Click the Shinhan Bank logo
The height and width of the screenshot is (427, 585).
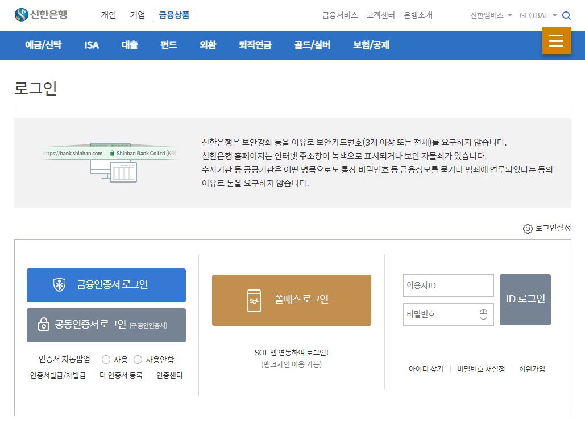[x=41, y=15]
